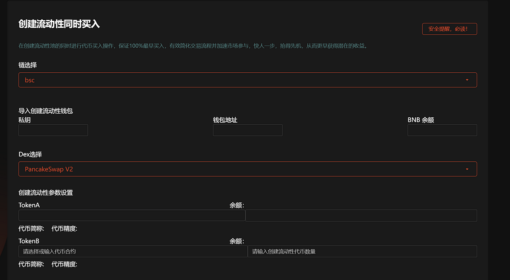Click the TokenA label
This screenshot has height=280, width=510.
[x=29, y=205]
